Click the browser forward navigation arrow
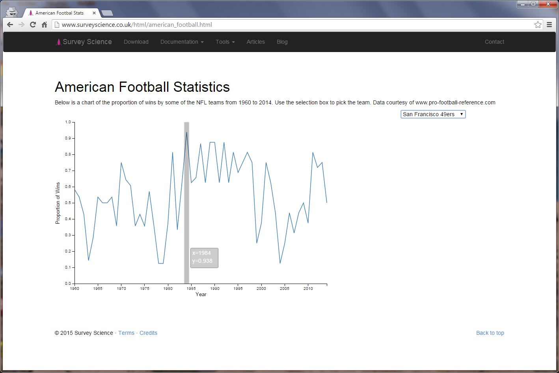This screenshot has height=373, width=559. [x=21, y=24]
